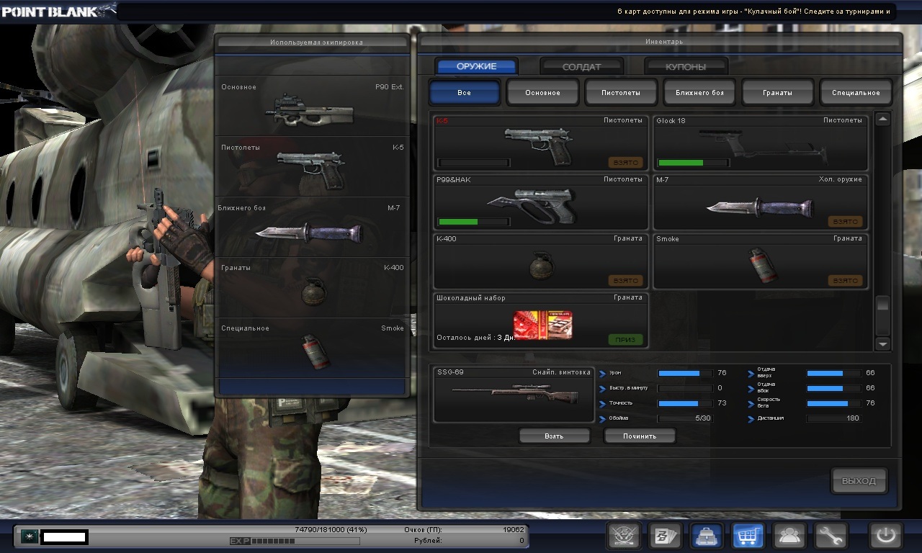Switch to the ОРУЖИЕ tab
The width and height of the screenshot is (922, 553).
477,66
